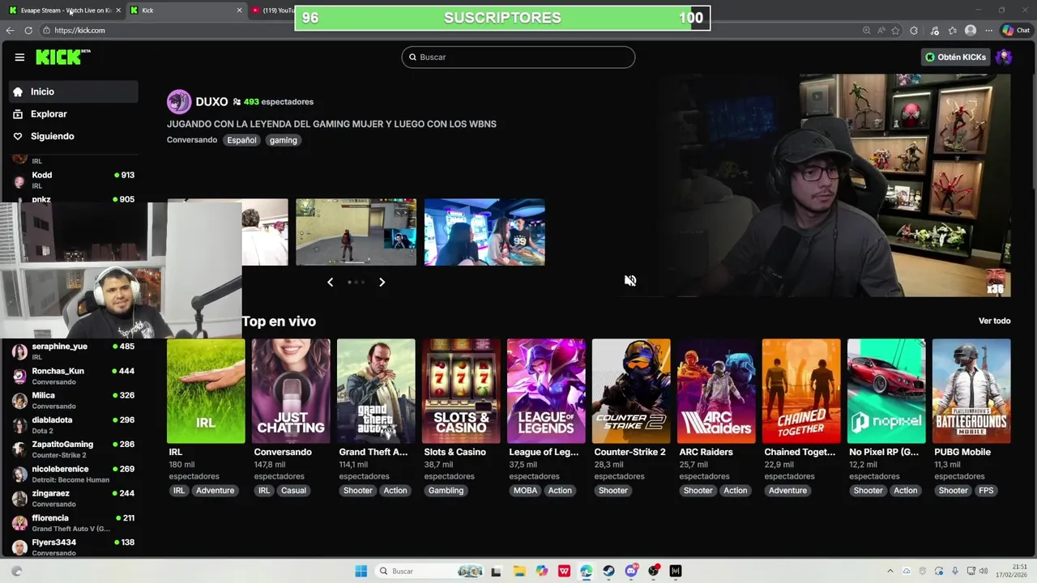Open the featured DUXO stream video

pyautogui.click(x=834, y=185)
